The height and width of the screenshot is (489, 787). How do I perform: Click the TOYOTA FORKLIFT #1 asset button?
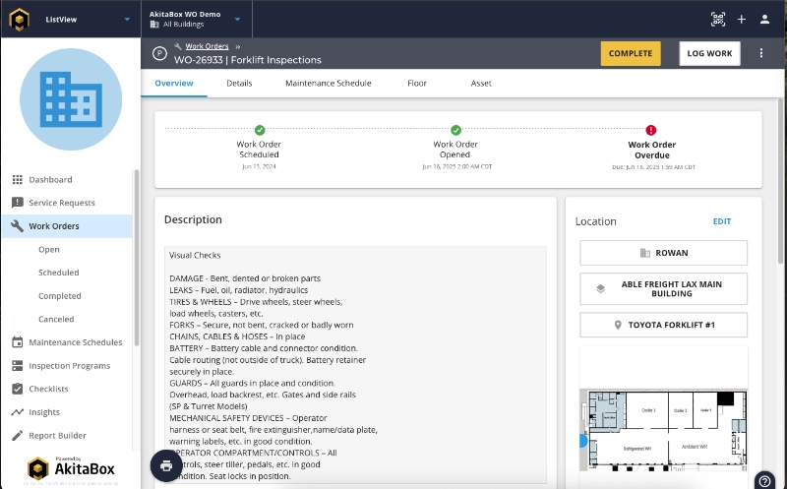663,325
